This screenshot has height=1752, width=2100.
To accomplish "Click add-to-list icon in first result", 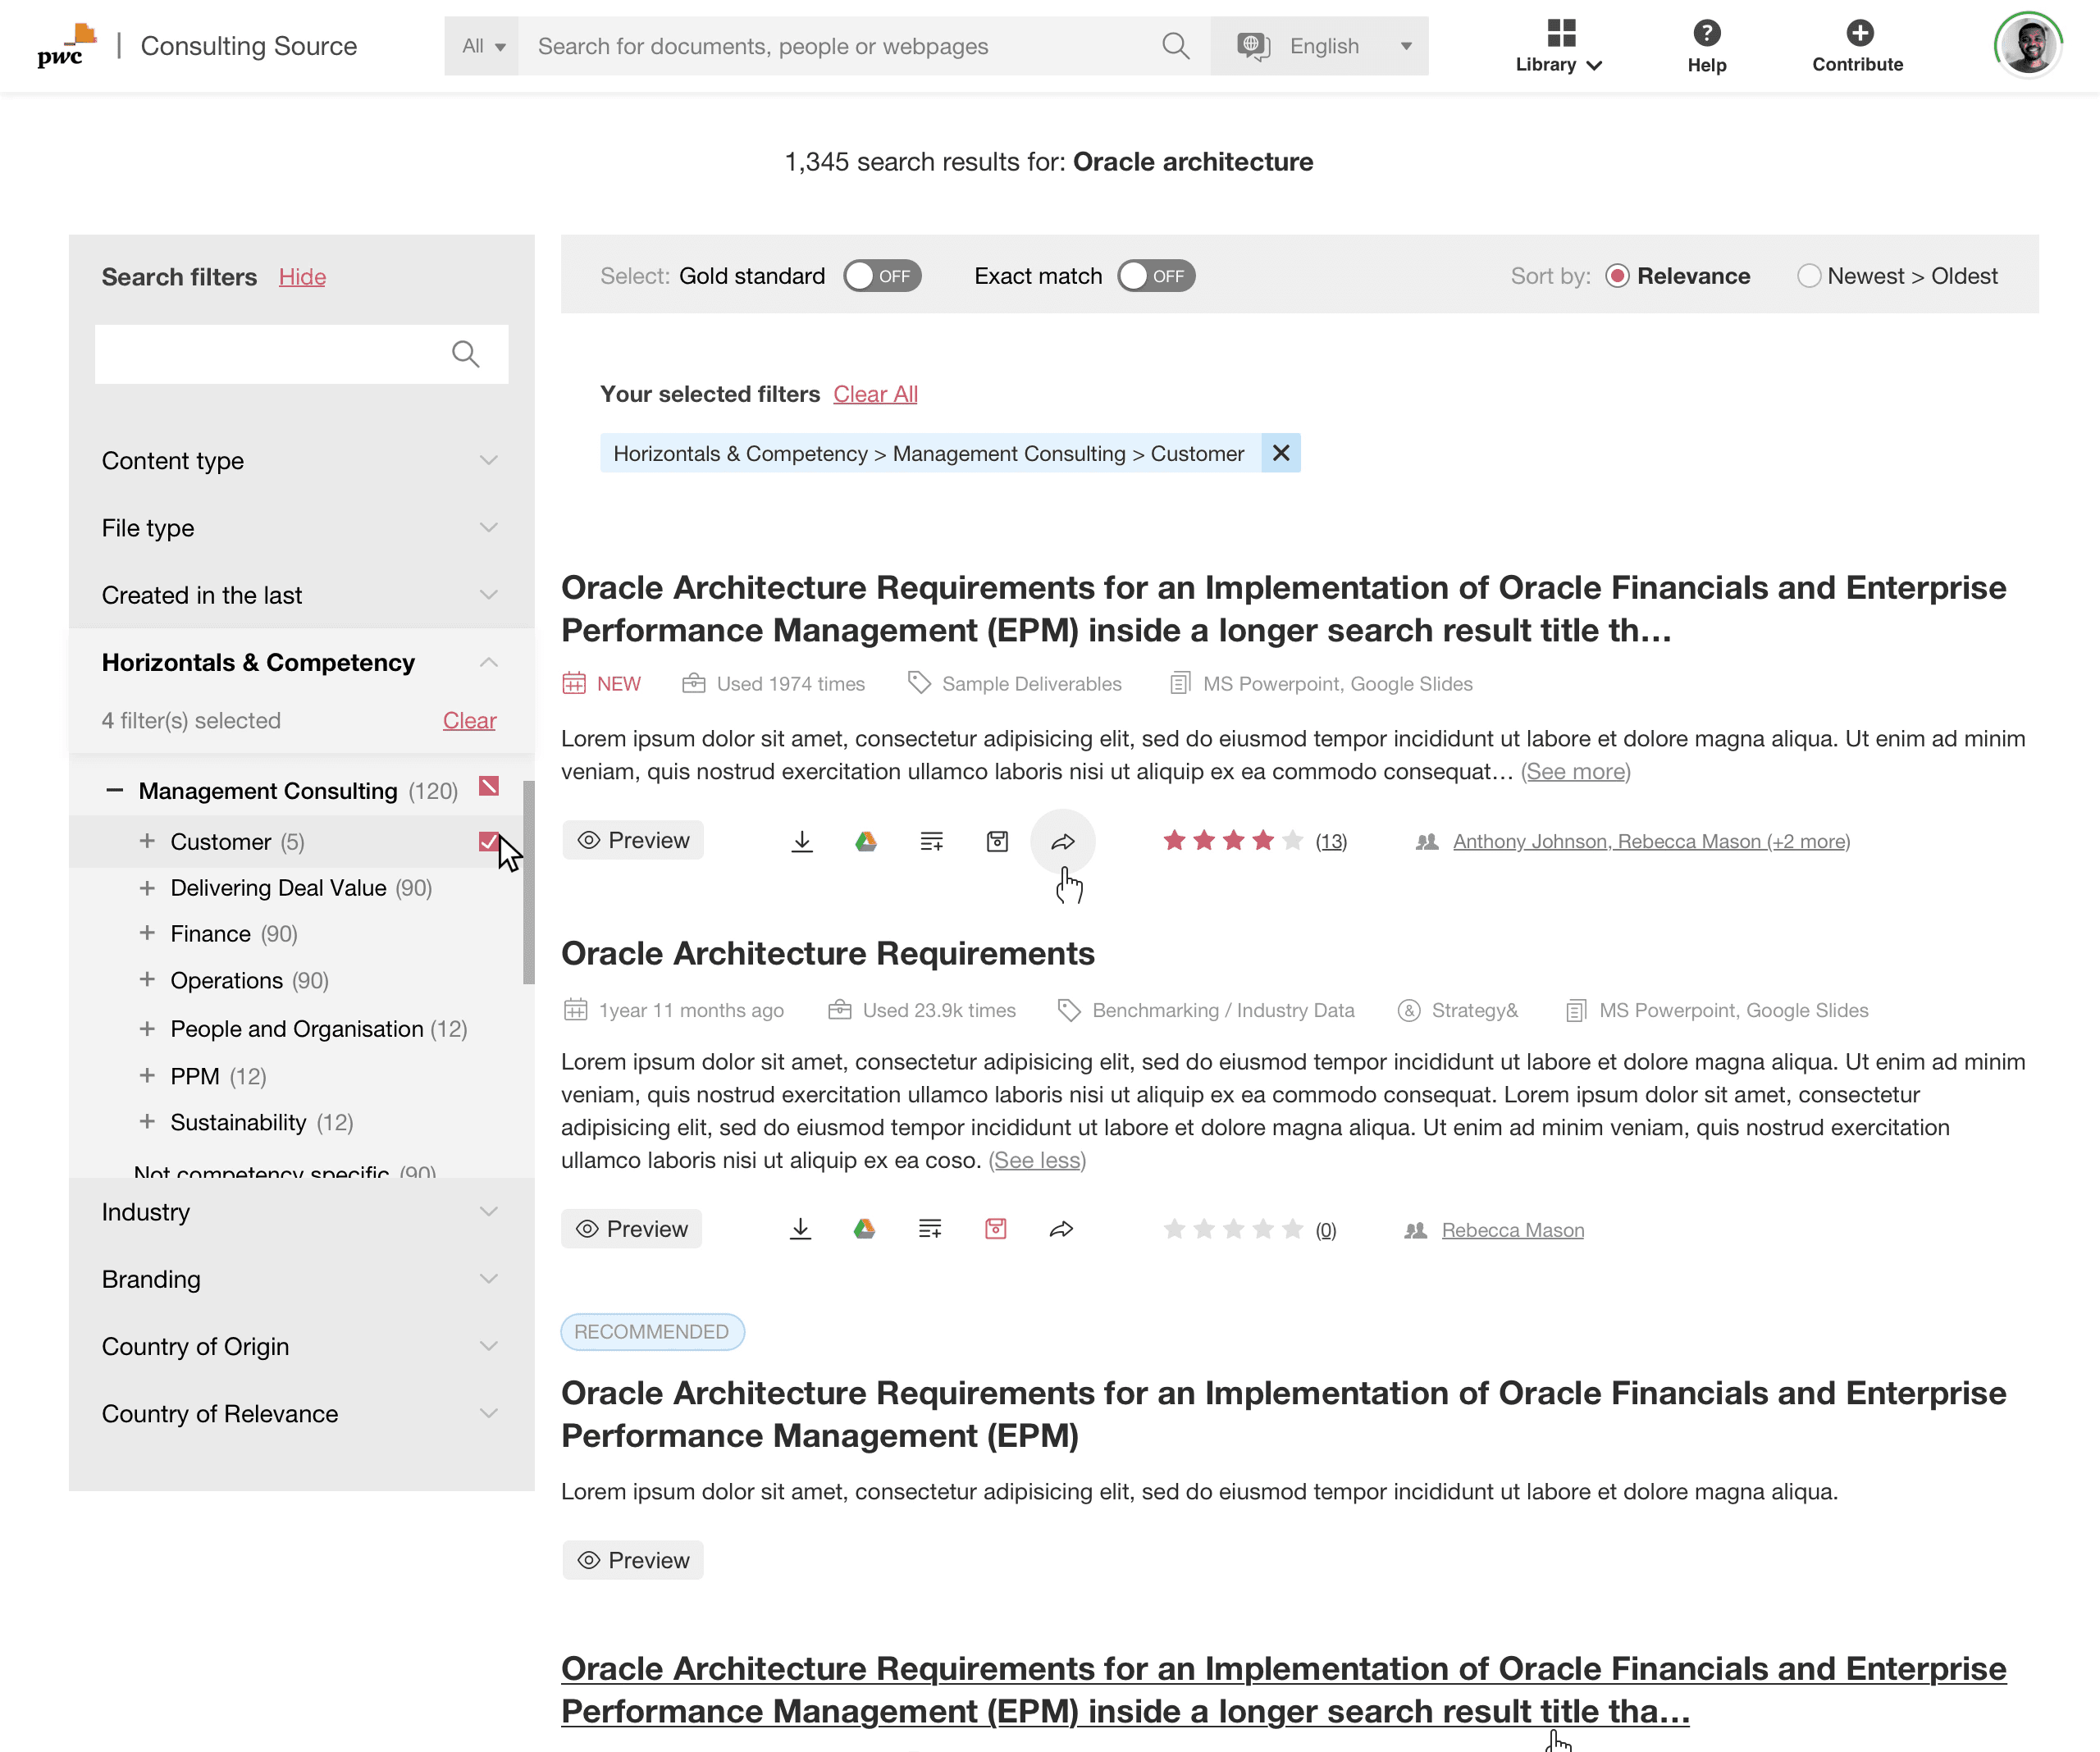I will pyautogui.click(x=931, y=841).
